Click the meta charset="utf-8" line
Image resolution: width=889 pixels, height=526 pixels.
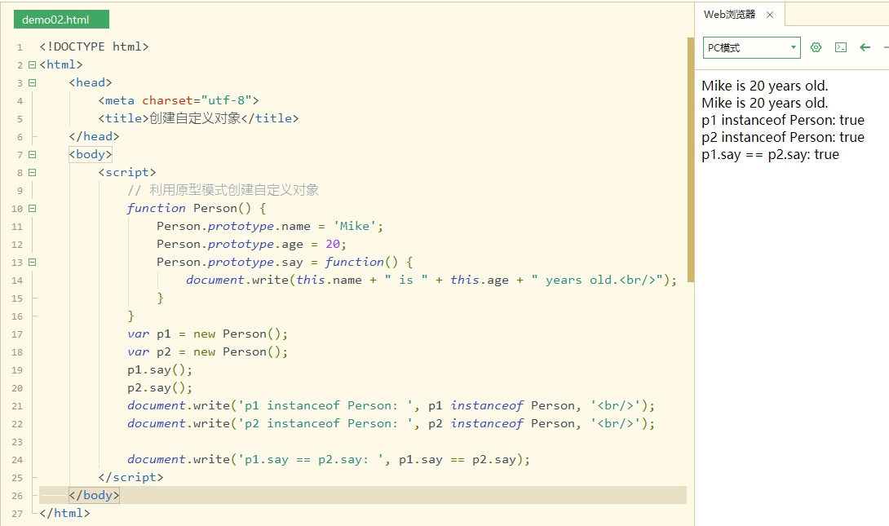(x=179, y=100)
